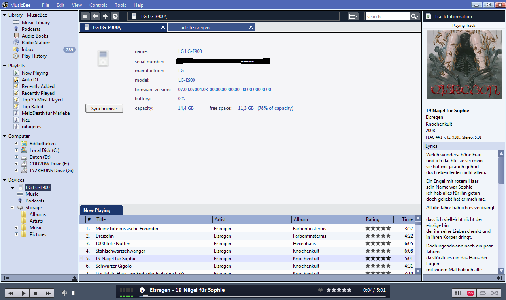The height and width of the screenshot is (300, 506).
Task: Close the LG LG-E900 tab
Action: tap(163, 27)
